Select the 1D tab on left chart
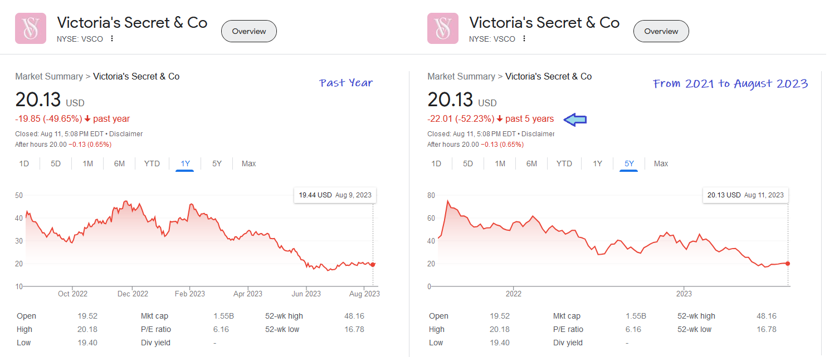Viewport: 839px width, 357px height. tap(24, 163)
